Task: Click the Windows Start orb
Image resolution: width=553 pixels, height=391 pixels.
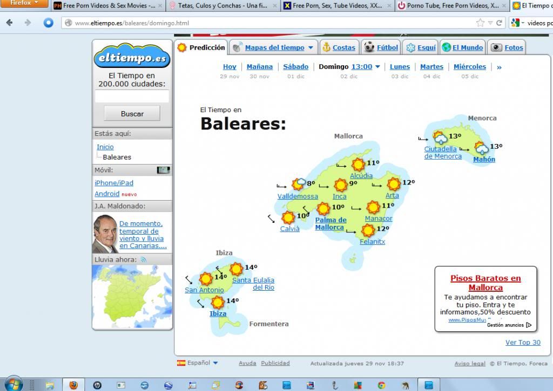Action: [x=14, y=385]
